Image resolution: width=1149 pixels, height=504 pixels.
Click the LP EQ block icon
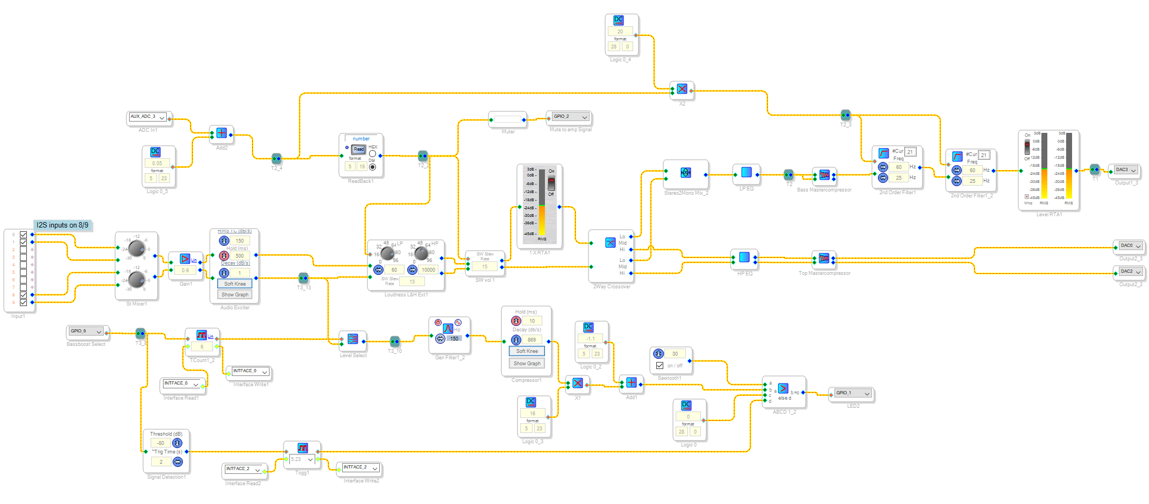coord(746,172)
